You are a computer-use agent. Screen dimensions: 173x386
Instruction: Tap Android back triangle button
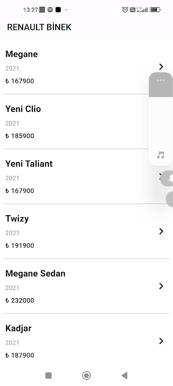(x=124, y=375)
